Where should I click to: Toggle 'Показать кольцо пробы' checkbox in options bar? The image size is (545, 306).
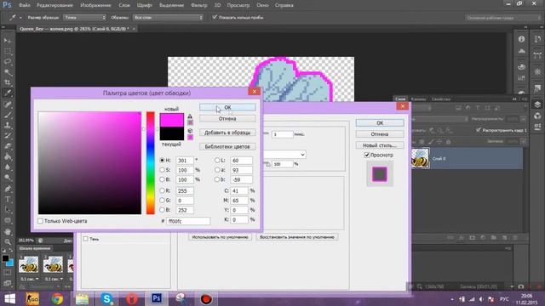coord(215,17)
